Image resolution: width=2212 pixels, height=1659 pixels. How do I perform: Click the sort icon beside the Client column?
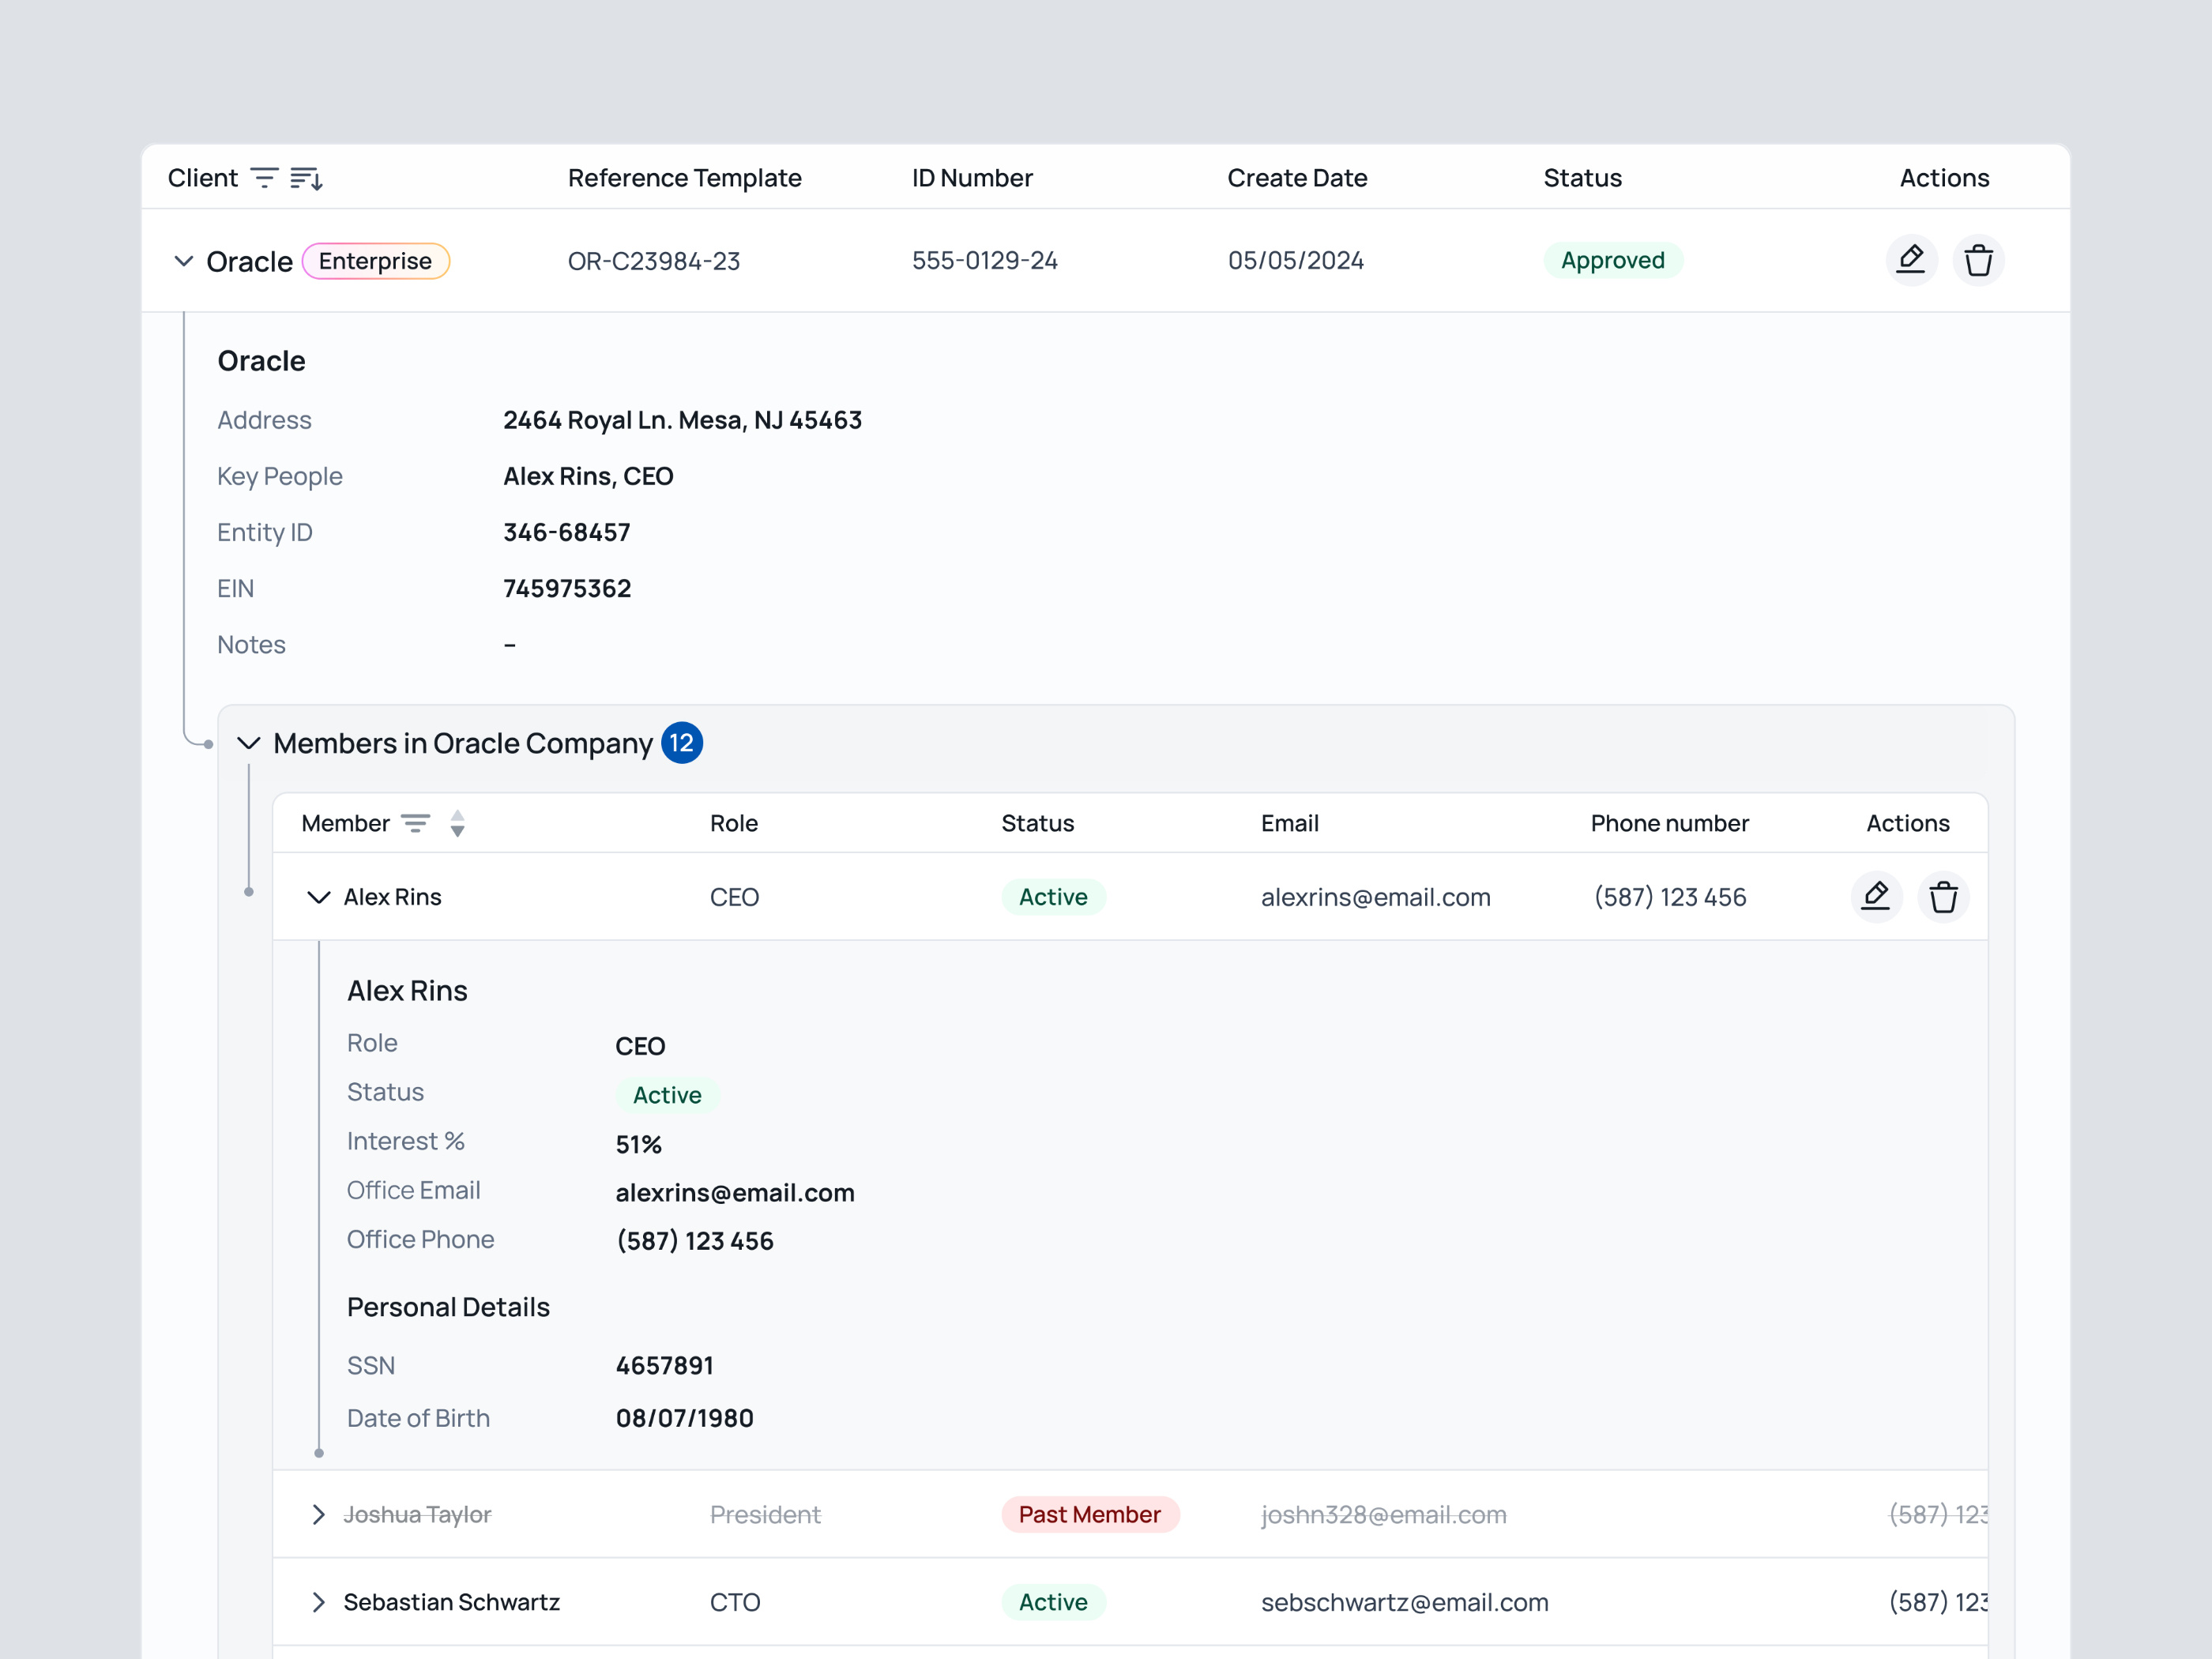[306, 177]
